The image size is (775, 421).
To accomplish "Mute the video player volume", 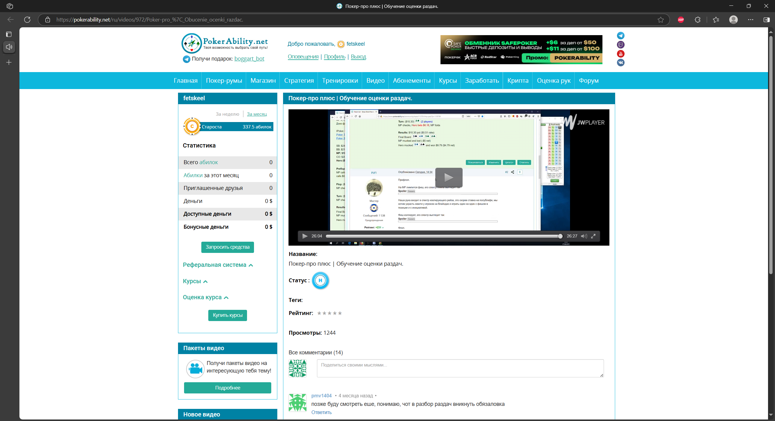I will (584, 236).
